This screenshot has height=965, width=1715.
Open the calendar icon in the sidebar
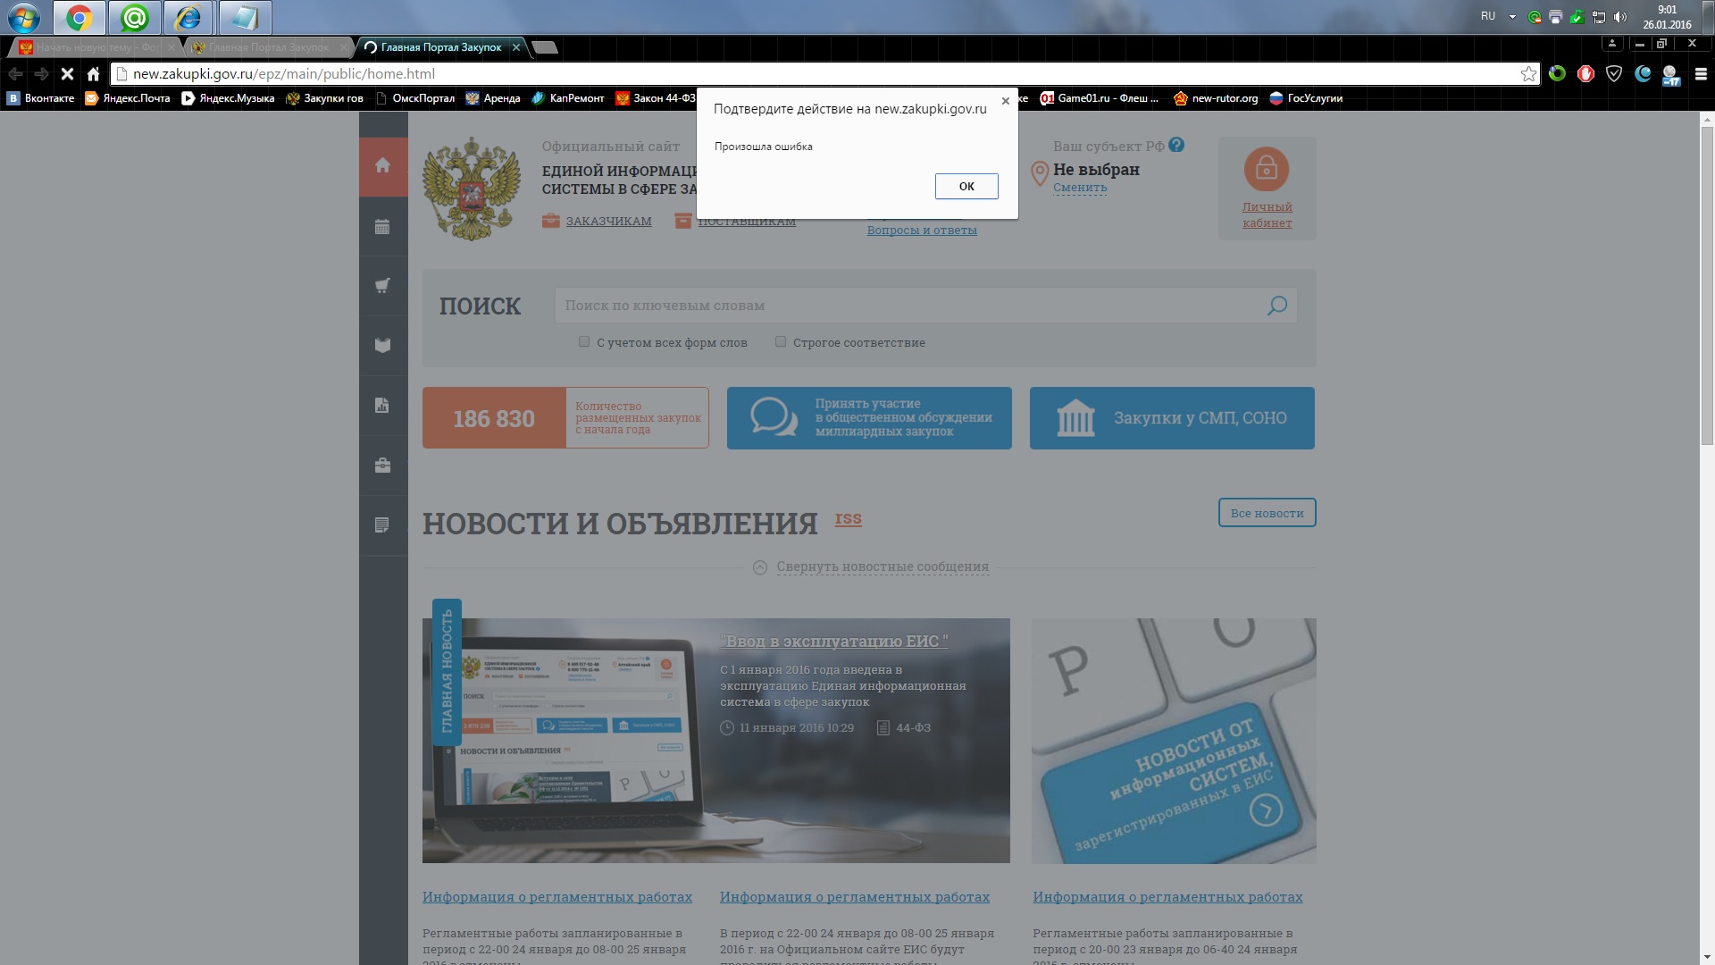(382, 227)
